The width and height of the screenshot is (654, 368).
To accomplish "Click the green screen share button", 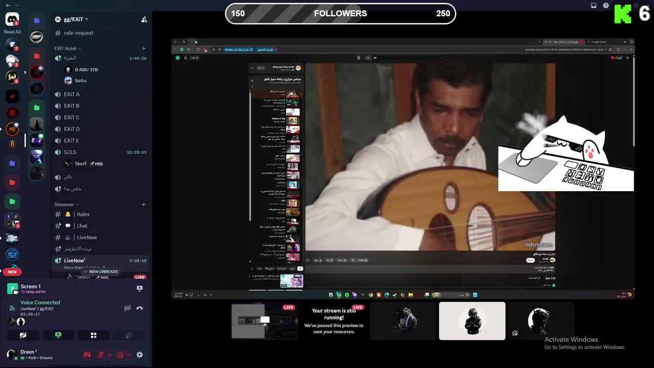I will point(58,335).
